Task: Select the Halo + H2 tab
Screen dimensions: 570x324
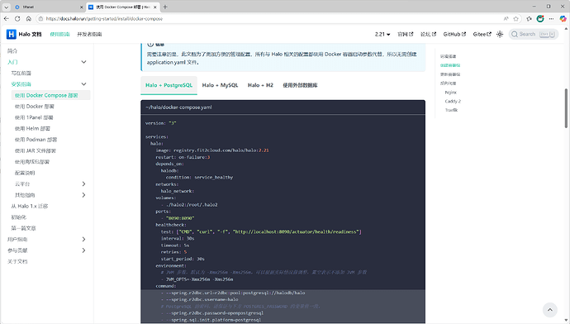Action: tap(260, 85)
